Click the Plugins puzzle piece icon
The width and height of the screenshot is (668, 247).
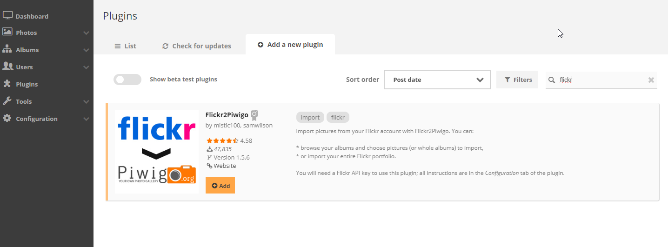(7, 84)
